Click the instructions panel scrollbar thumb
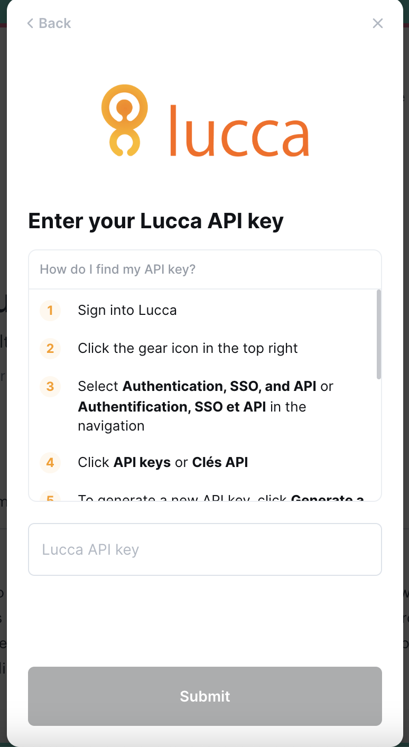Image resolution: width=409 pixels, height=747 pixels. (378, 334)
